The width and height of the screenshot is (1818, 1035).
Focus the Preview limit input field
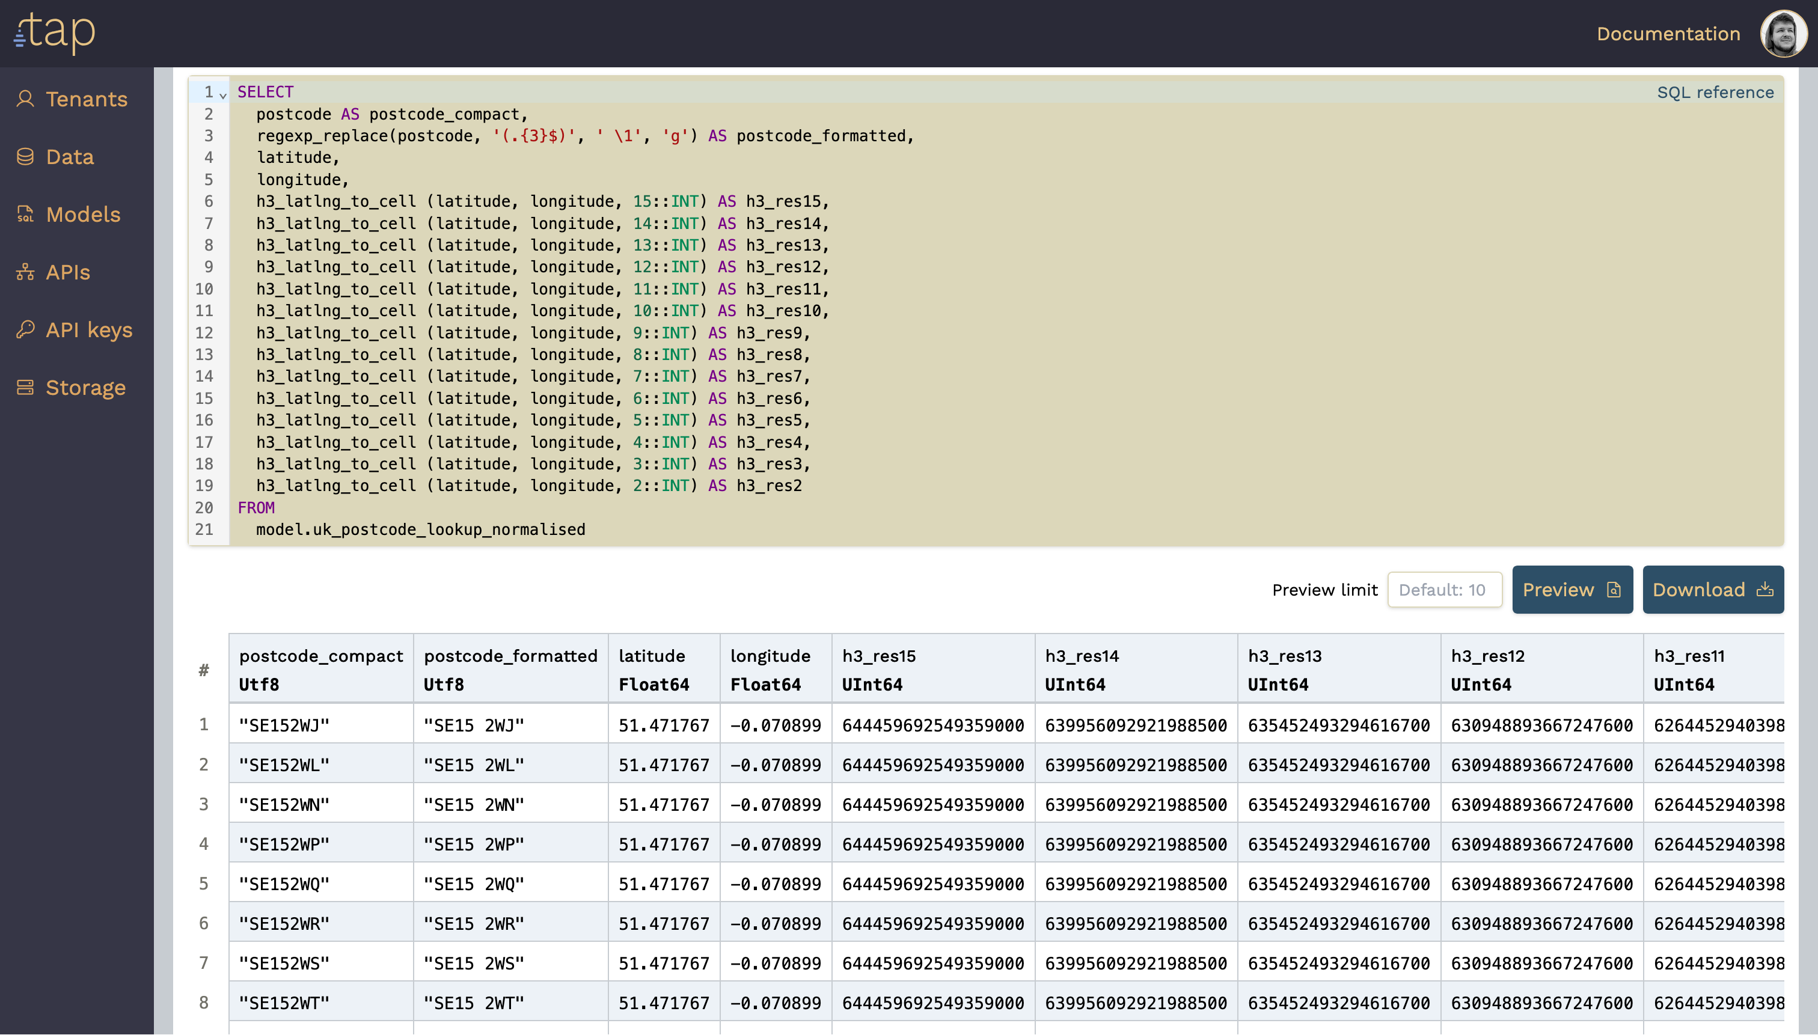pos(1444,589)
